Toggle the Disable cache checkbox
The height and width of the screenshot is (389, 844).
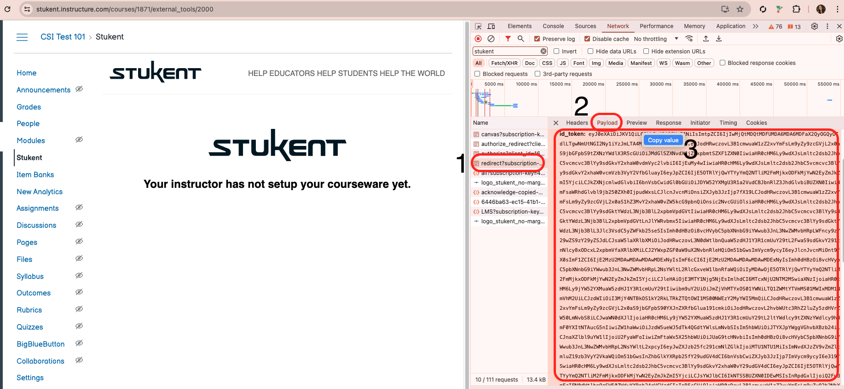pos(587,39)
